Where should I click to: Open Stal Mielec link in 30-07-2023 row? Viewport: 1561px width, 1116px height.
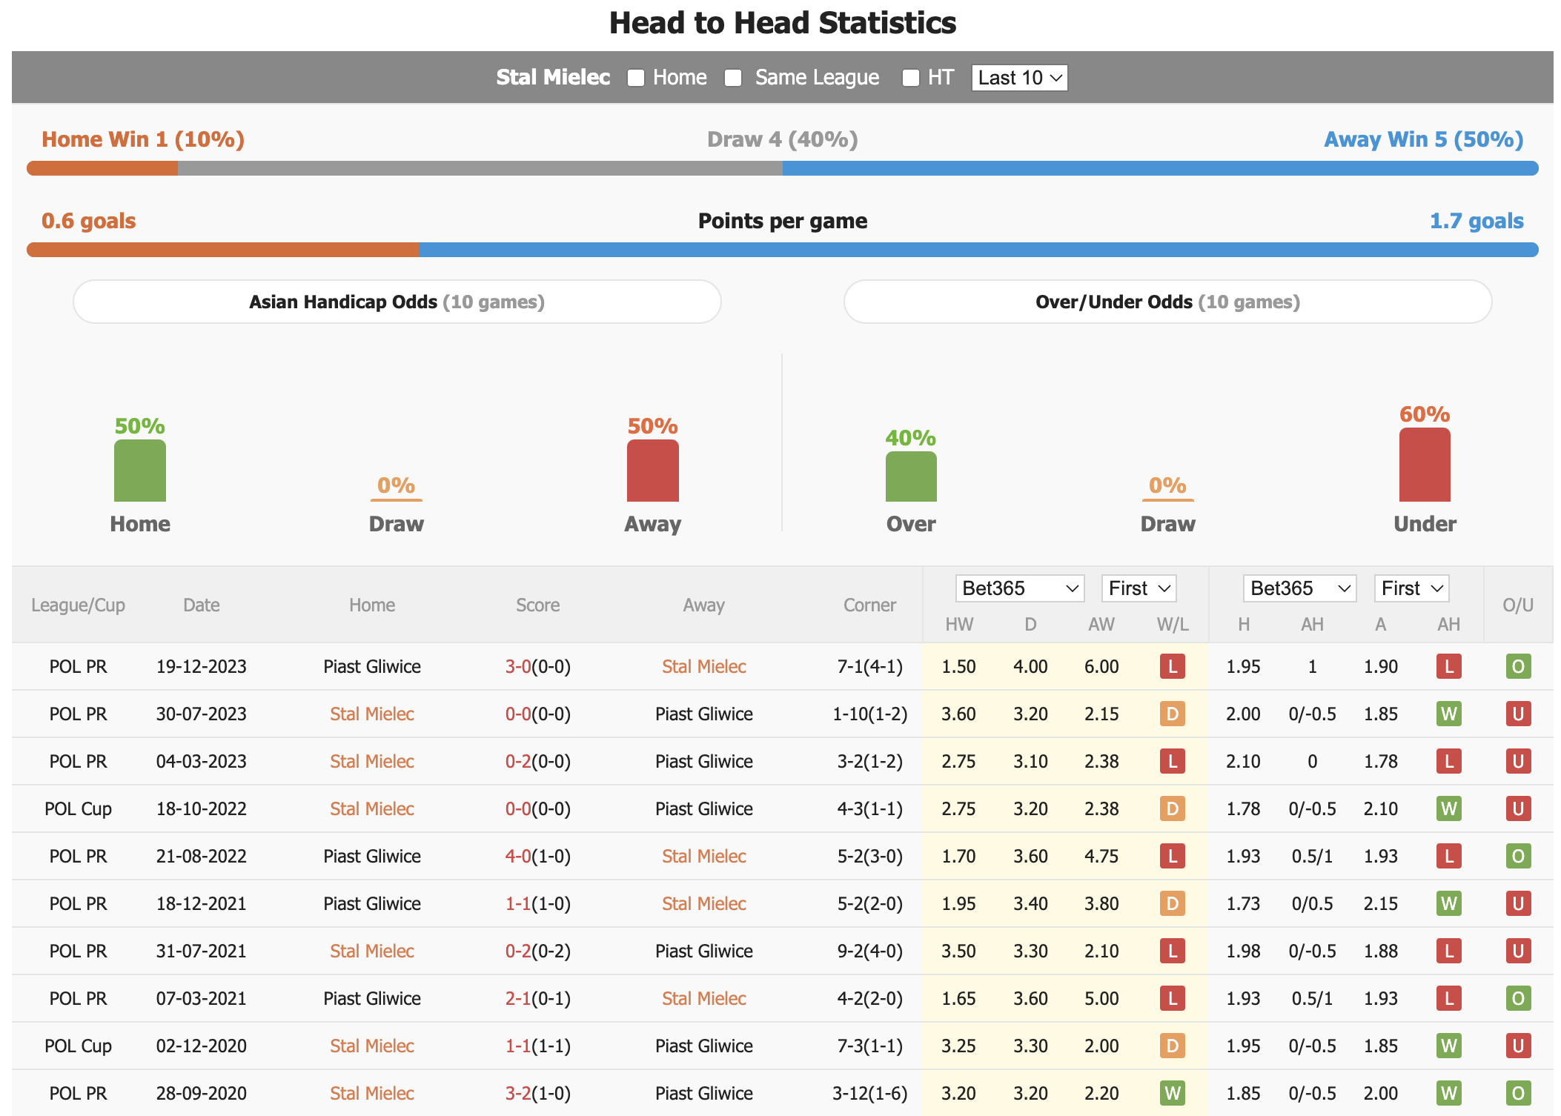coord(372,714)
